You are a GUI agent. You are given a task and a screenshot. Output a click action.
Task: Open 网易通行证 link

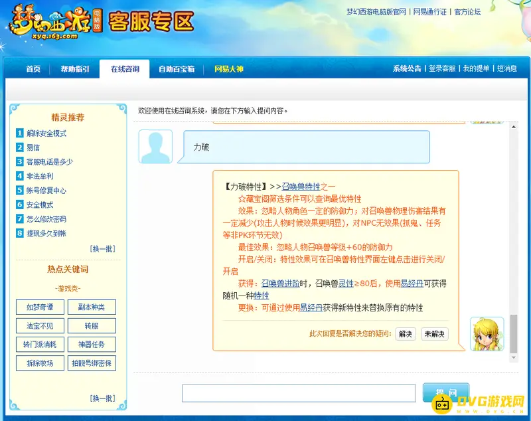click(x=429, y=12)
